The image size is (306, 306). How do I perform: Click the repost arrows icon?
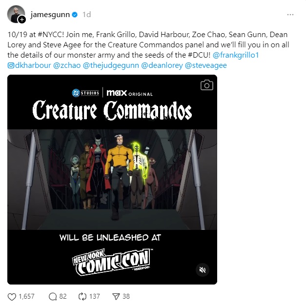coord(82,296)
